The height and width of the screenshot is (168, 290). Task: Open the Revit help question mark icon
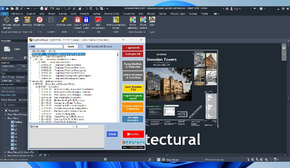261,9
